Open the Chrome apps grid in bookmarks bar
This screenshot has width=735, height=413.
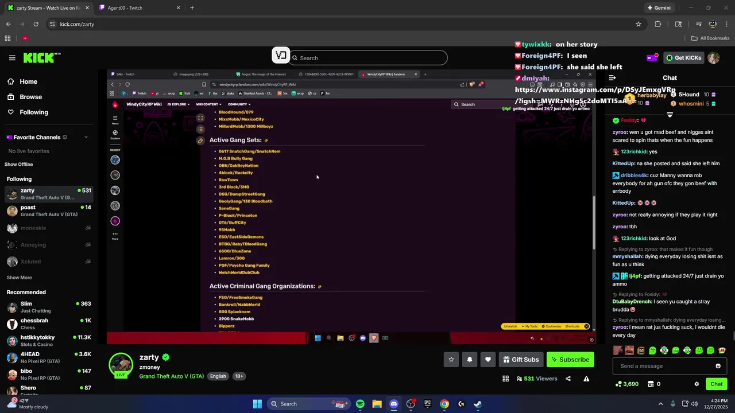click(x=7, y=38)
